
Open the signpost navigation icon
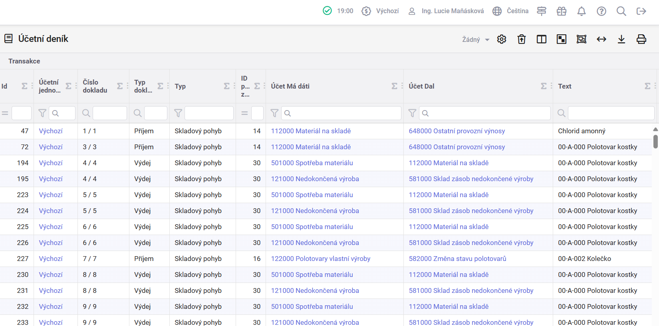[x=542, y=11]
